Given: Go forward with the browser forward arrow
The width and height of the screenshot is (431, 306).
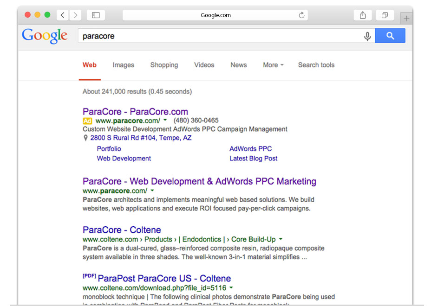Looking at the screenshot, I should point(75,15).
